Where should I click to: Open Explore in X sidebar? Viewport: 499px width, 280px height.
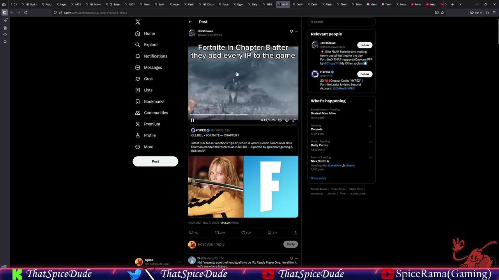click(x=146, y=45)
